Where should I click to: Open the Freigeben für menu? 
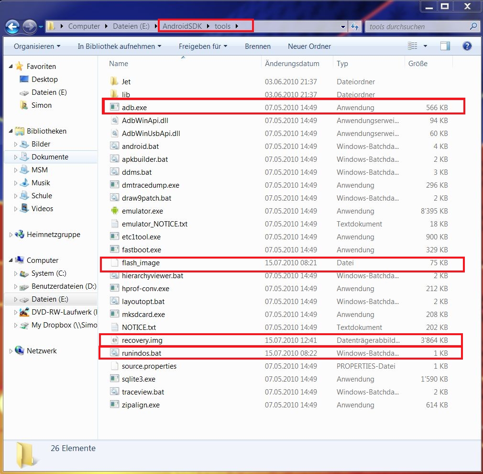coord(203,46)
